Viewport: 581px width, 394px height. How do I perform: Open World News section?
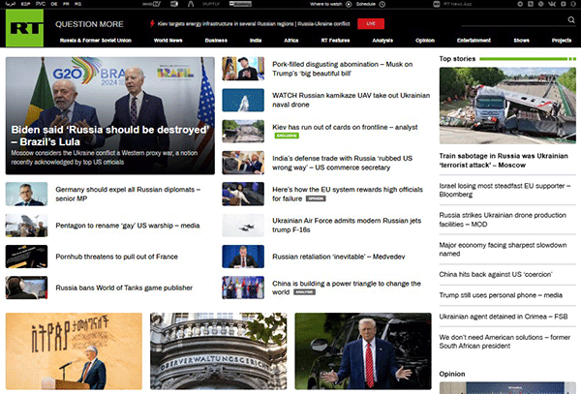click(x=168, y=41)
